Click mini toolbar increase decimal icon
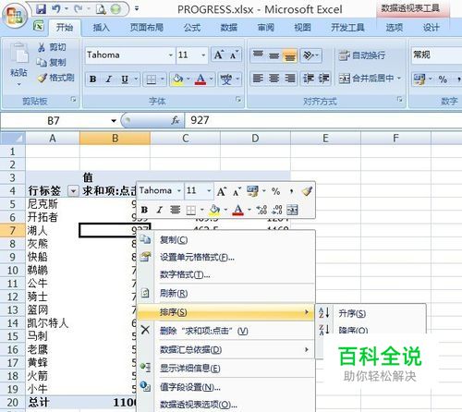This screenshot has height=412, width=462. point(261,211)
